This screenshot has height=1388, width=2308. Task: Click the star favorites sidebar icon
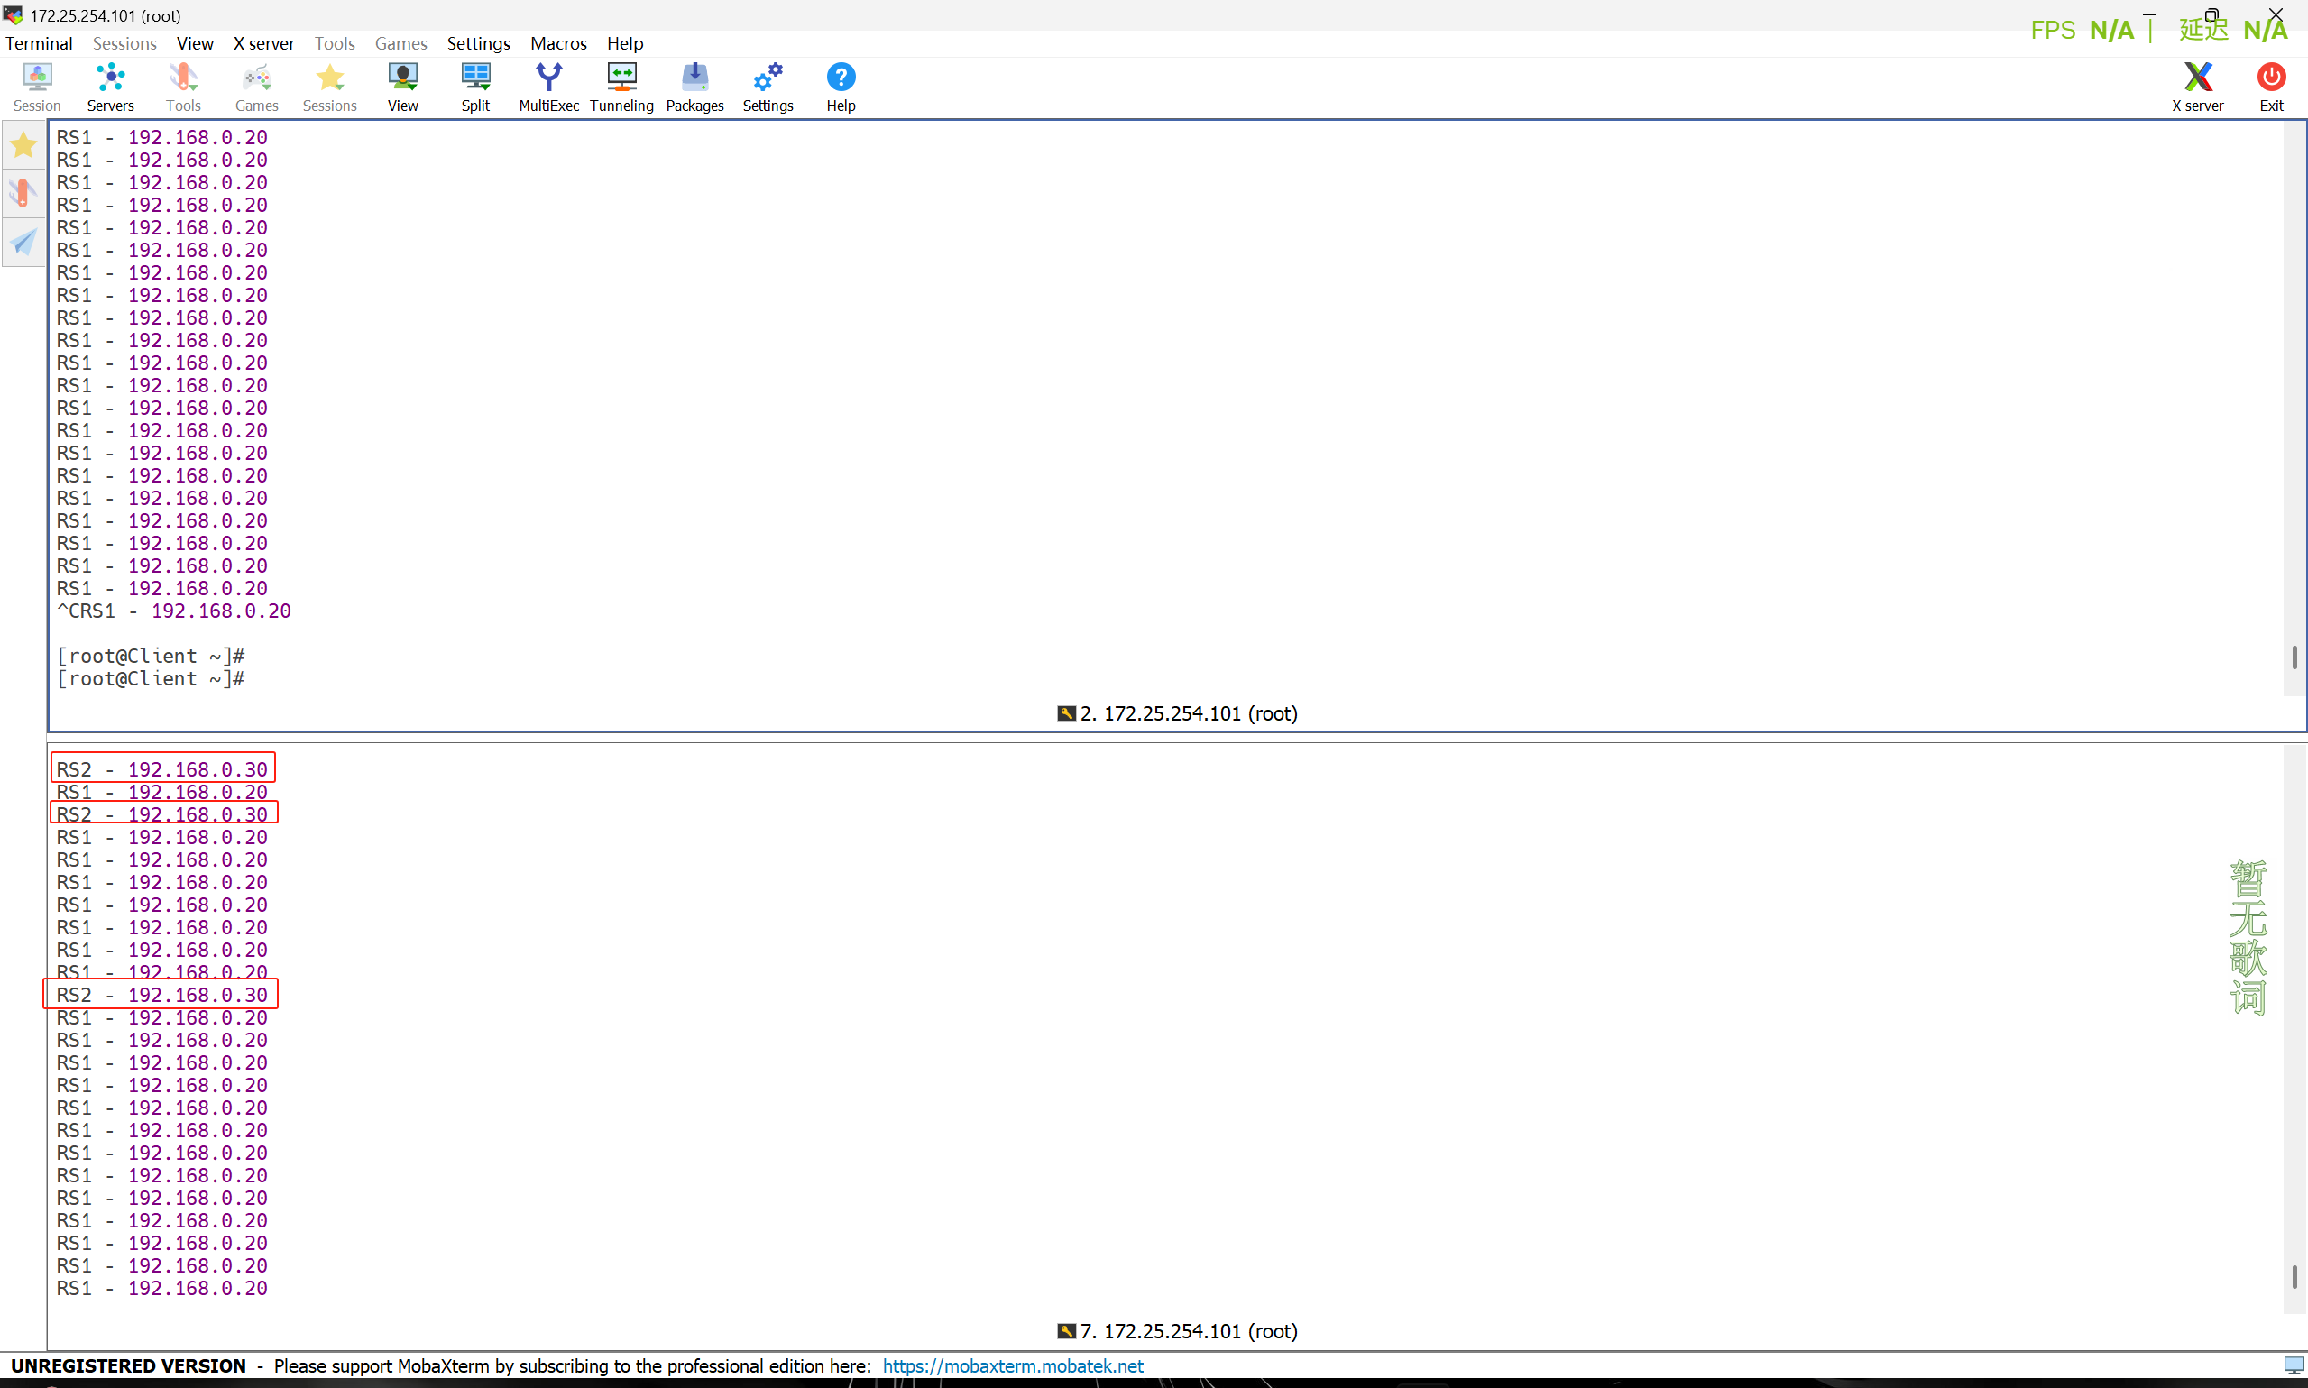tap(23, 145)
